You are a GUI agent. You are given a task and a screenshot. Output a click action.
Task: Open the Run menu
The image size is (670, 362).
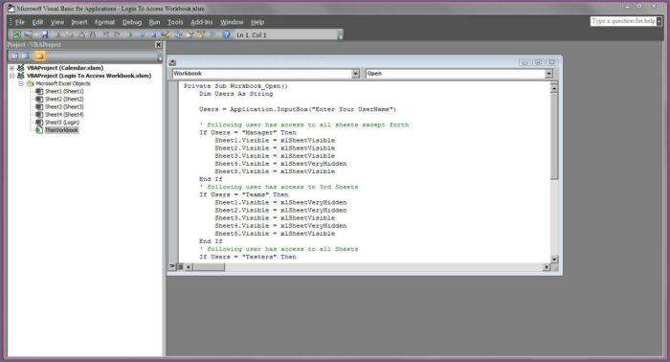click(x=154, y=22)
